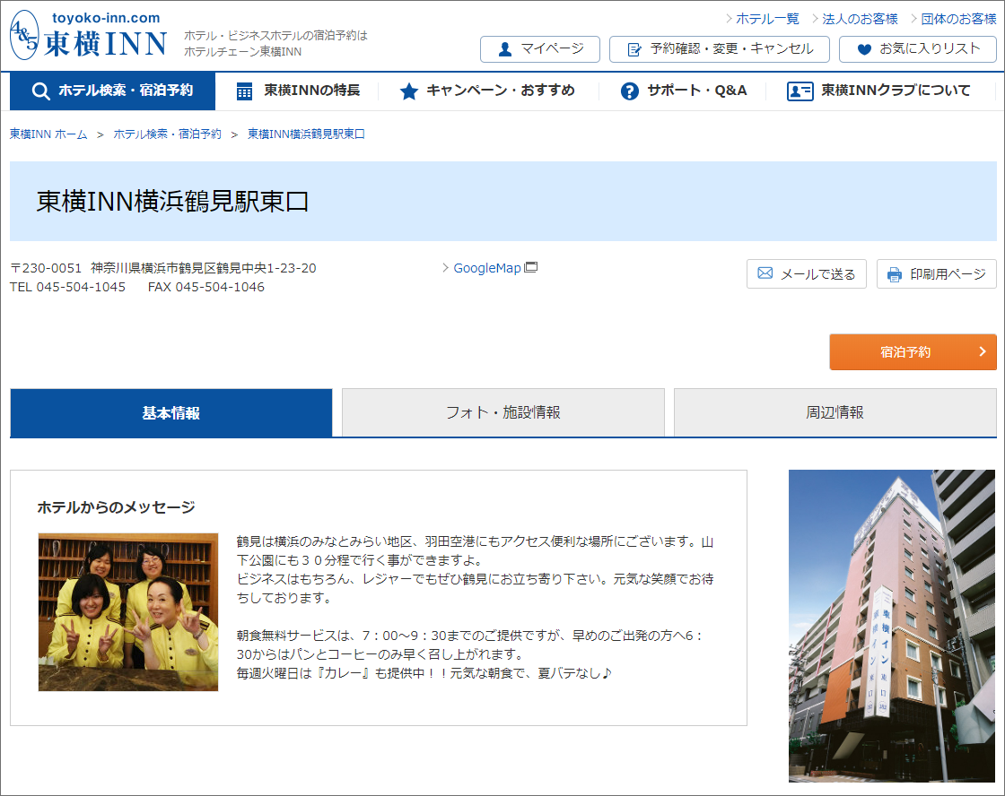Image resolution: width=1005 pixels, height=796 pixels.
Task: Click the envelope icon in メールで送る
Action: pos(765,273)
